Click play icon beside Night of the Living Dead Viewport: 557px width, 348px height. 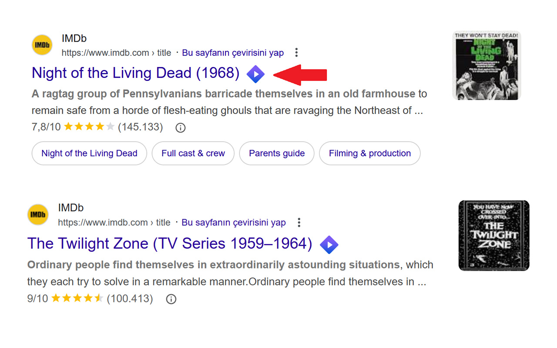tap(255, 74)
